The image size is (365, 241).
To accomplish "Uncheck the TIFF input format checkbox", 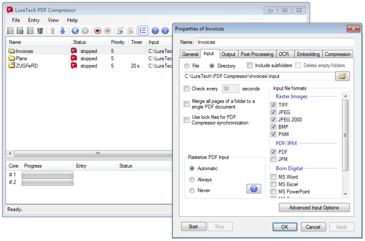I will (x=273, y=105).
